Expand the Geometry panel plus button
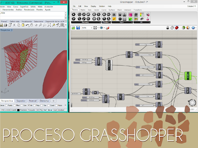Viewport: 198px width, 148px height. [100, 22]
